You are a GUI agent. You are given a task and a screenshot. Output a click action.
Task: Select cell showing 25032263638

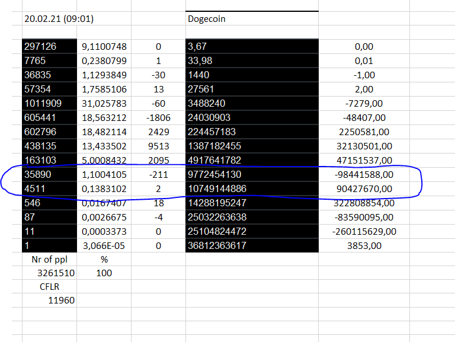252,217
